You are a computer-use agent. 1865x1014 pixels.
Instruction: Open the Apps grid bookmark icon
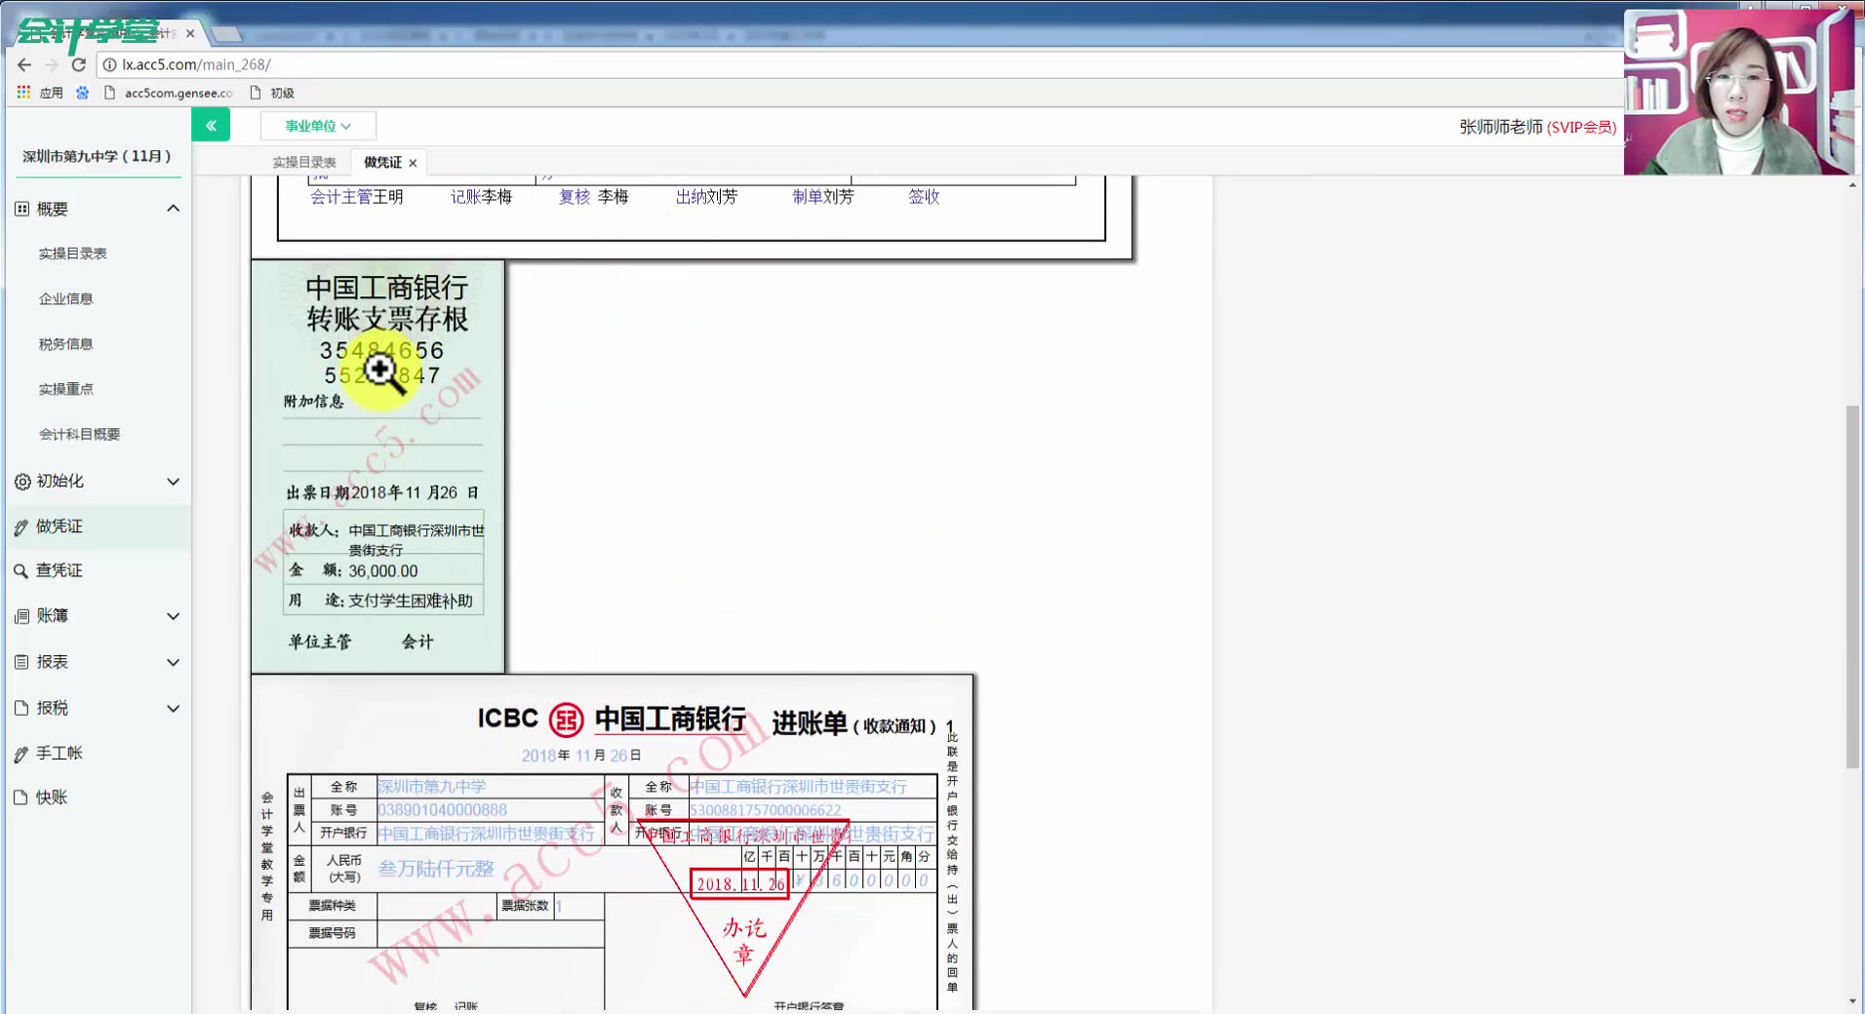pos(24,93)
